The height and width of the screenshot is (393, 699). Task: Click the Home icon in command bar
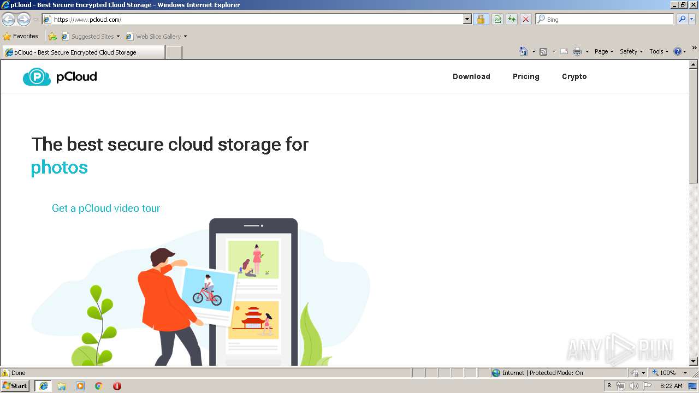pyautogui.click(x=524, y=51)
